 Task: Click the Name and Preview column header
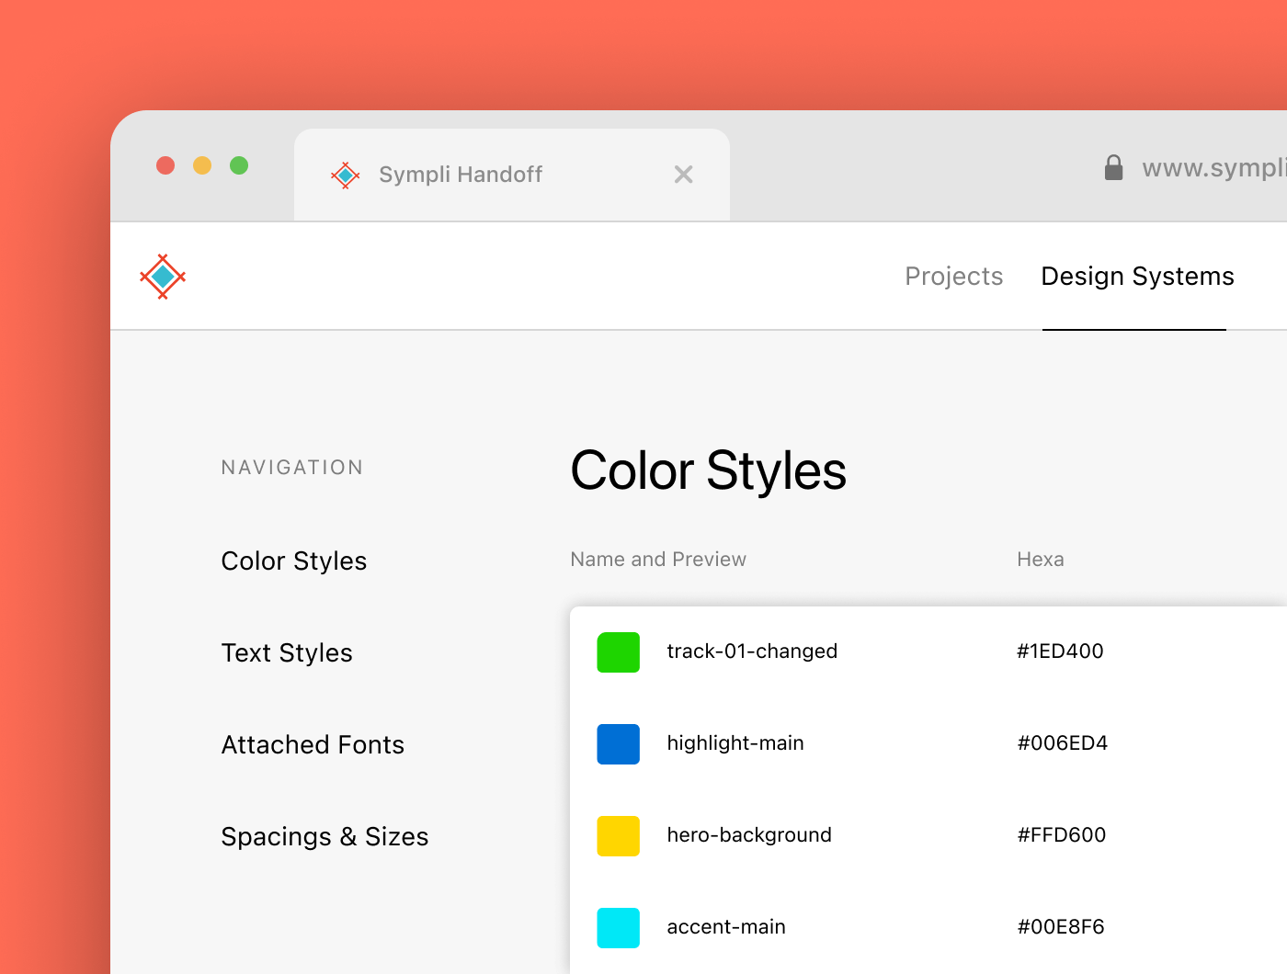658,560
